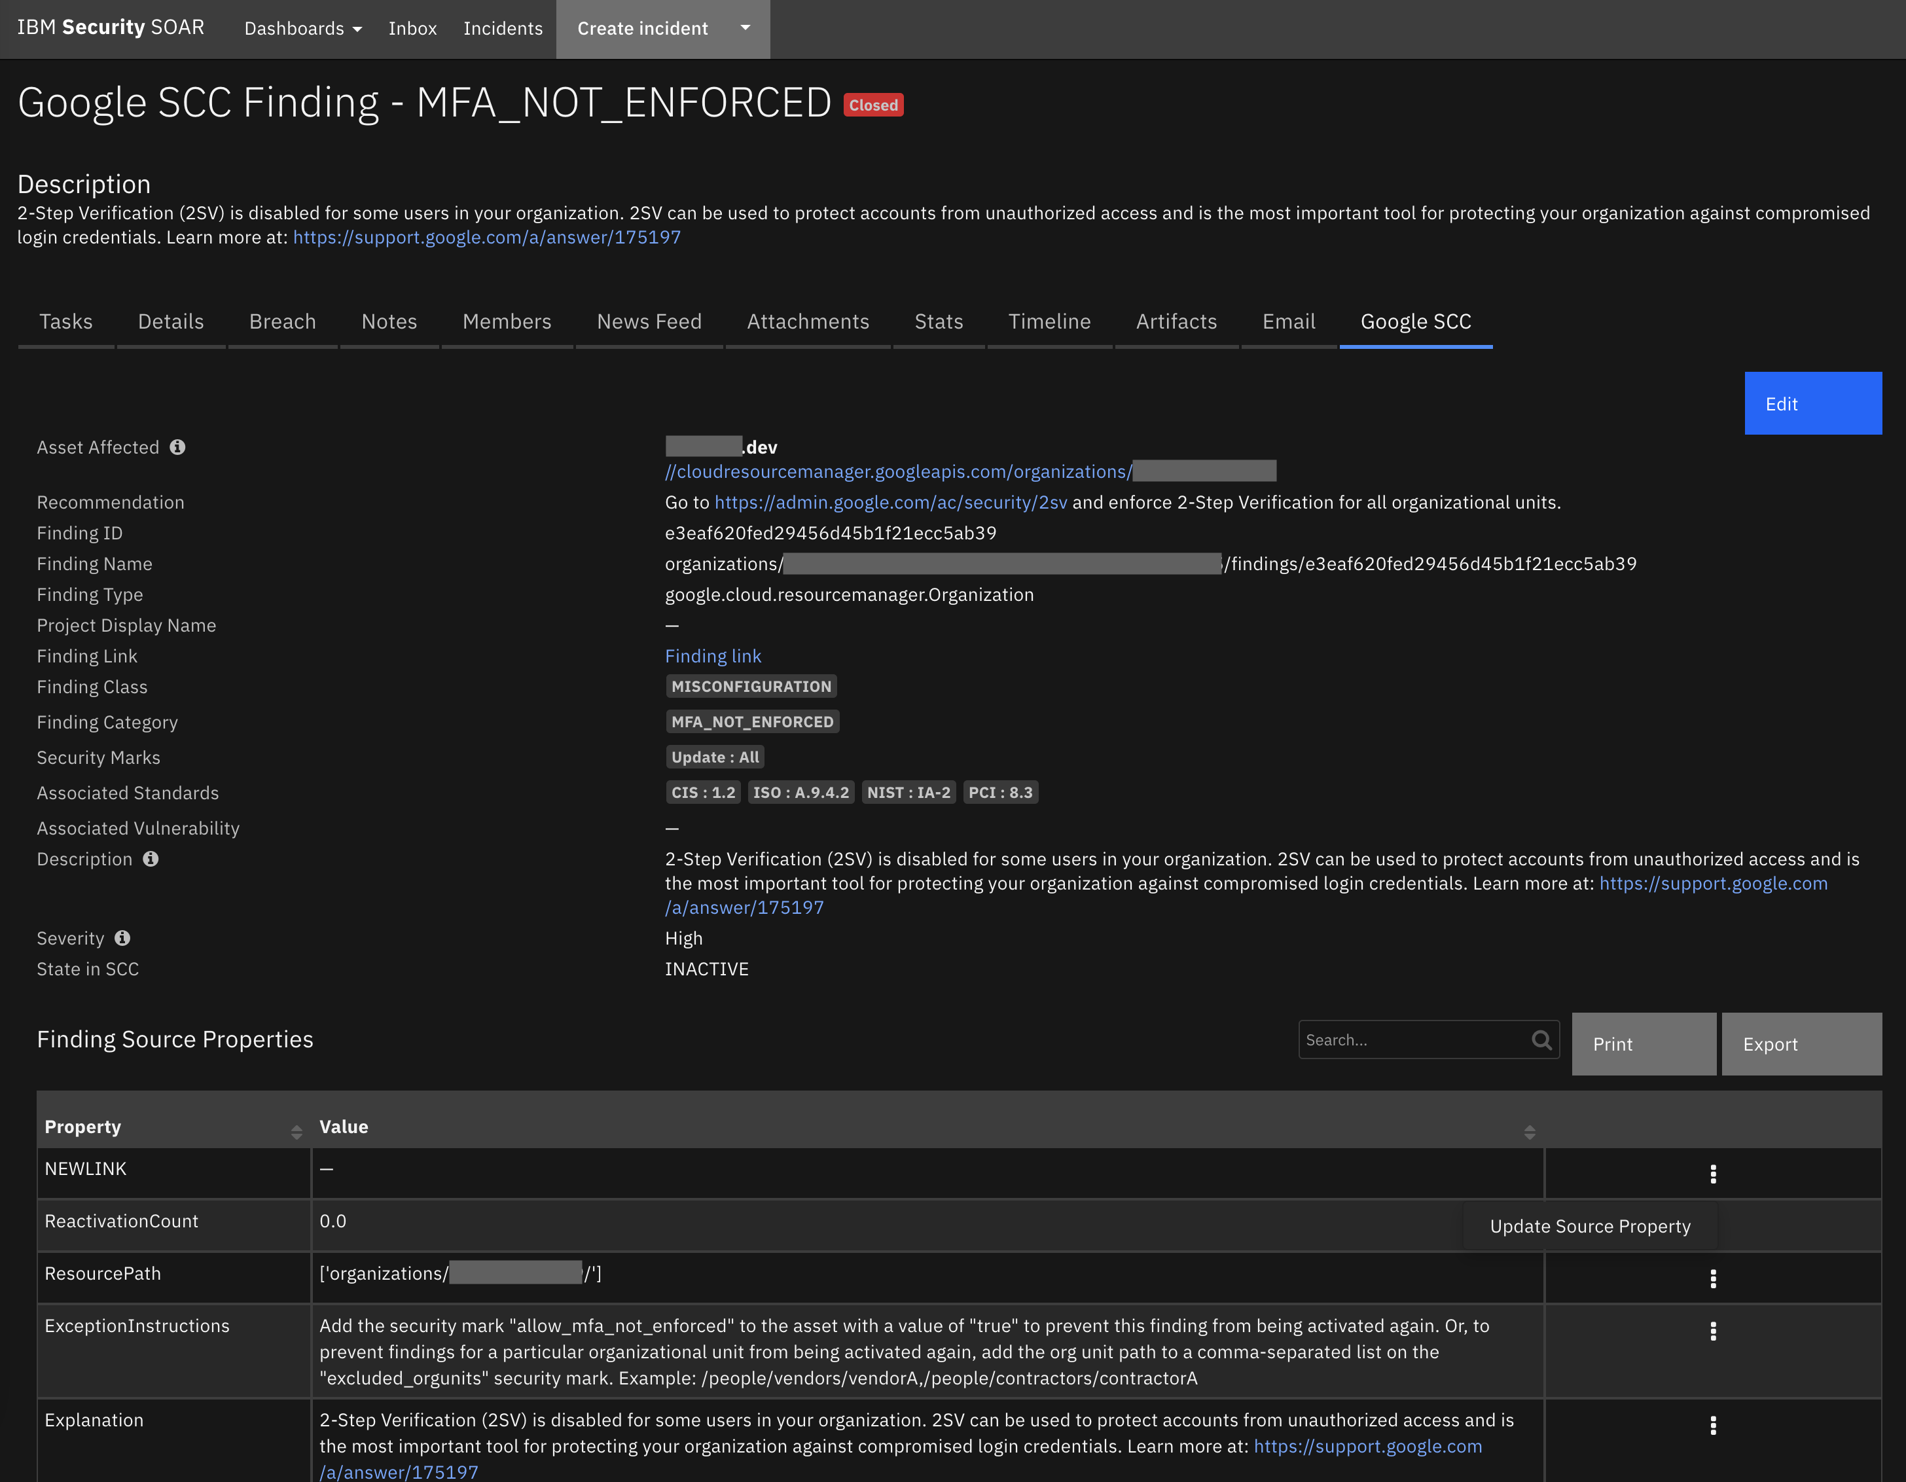Click the info icon beside the Description field
The width and height of the screenshot is (1906, 1482).
pyautogui.click(x=151, y=859)
